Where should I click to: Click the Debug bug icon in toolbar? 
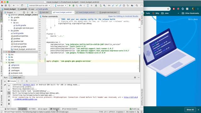coord(73,6)
